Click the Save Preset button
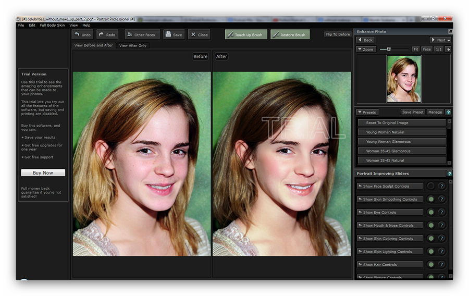469x296 pixels. (x=413, y=112)
